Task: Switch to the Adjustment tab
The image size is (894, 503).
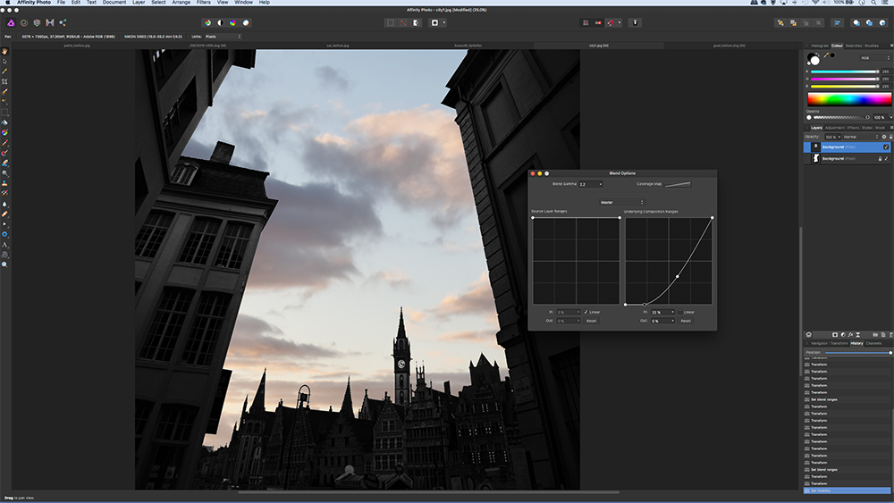Action: click(834, 128)
